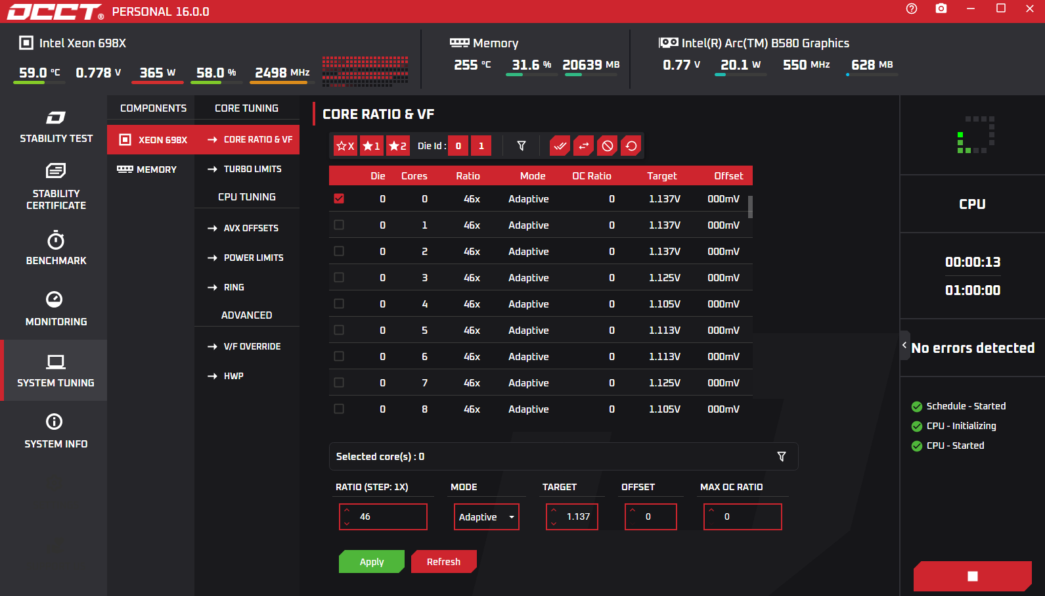The width and height of the screenshot is (1045, 596).
Task: Click the circular reset arrow icon
Action: pos(631,146)
